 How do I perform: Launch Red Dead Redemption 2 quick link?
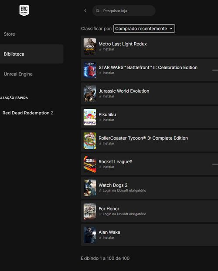coord(28,113)
